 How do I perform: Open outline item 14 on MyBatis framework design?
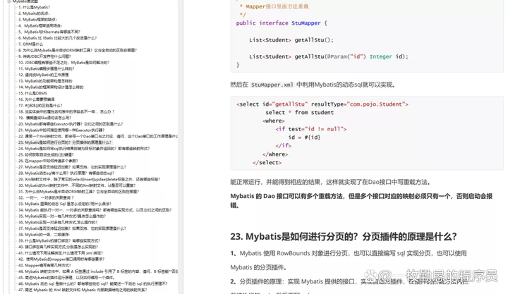pyautogui.click(x=51, y=87)
